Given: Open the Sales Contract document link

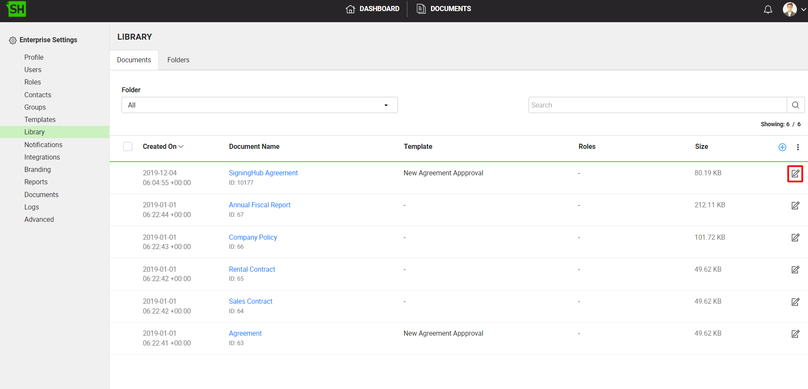Looking at the screenshot, I should [x=250, y=302].
